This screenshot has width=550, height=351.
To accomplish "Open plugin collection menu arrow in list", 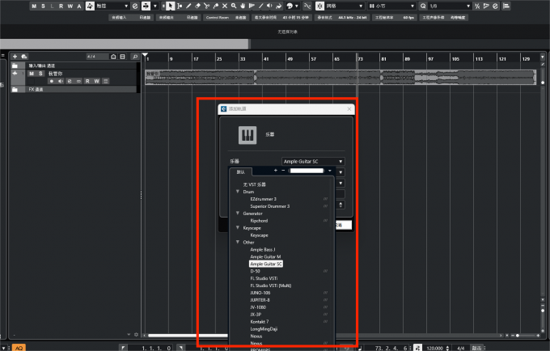I will (330, 171).
